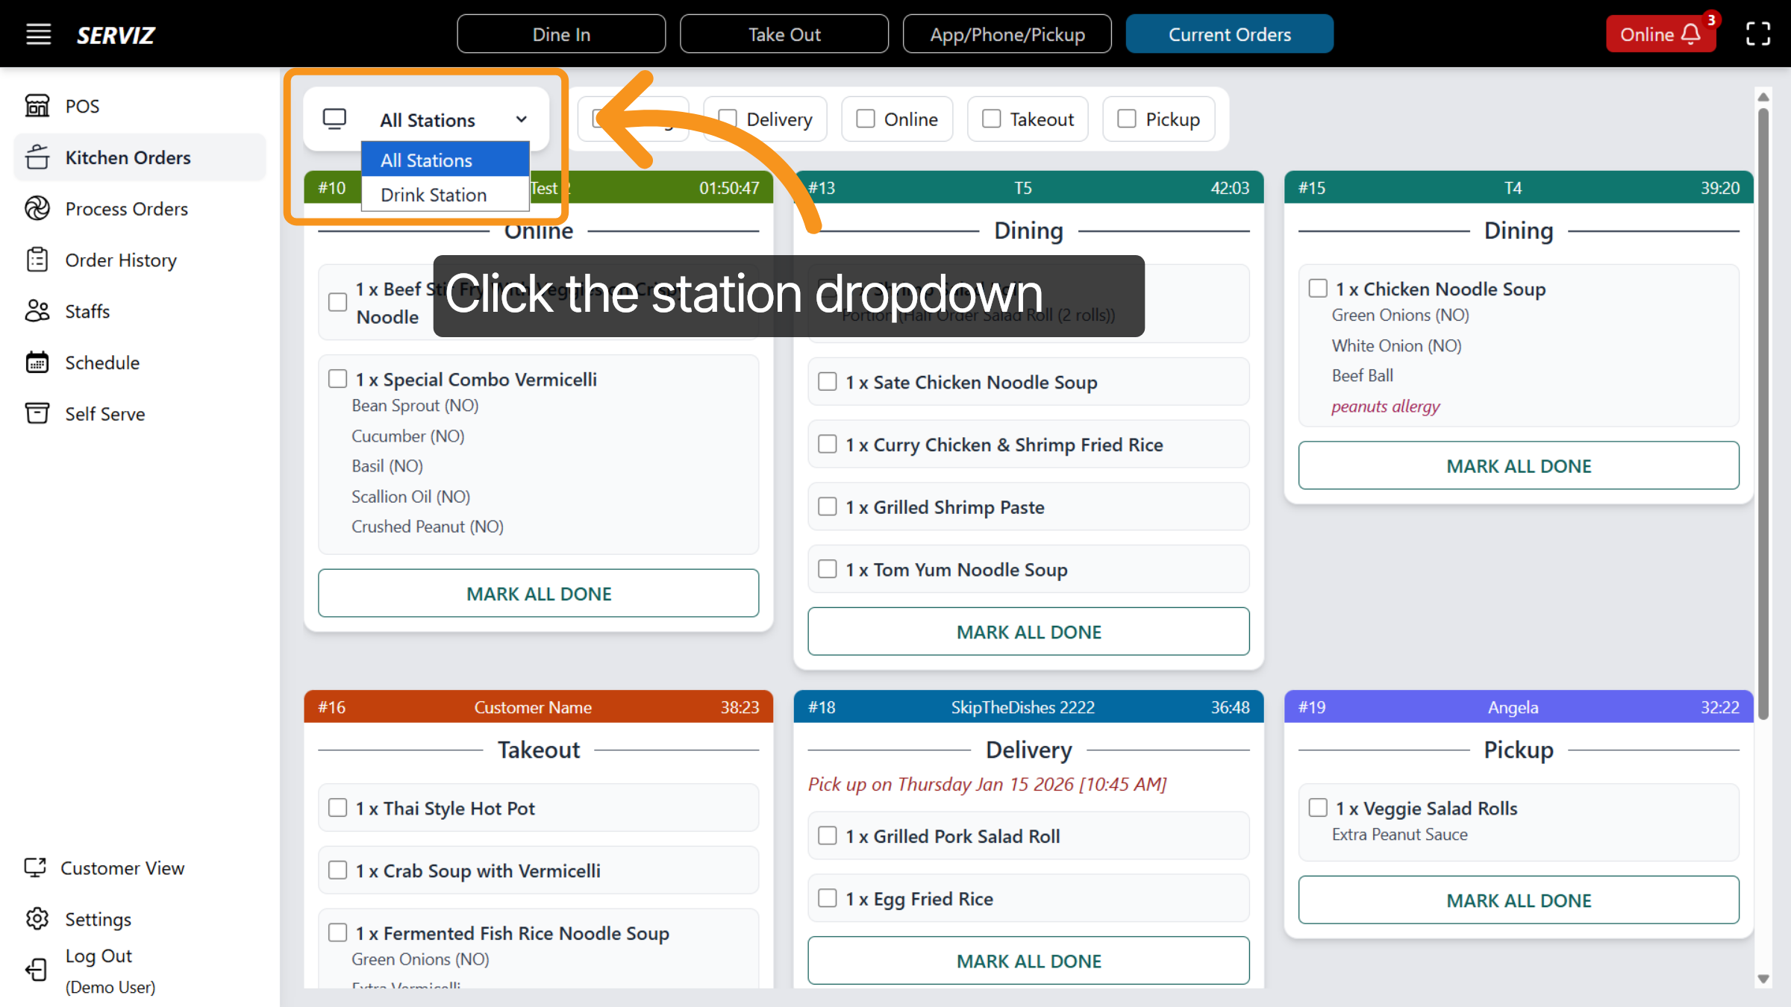The height and width of the screenshot is (1007, 1791).
Task: Open Process Orders from the sidebar
Action: click(38, 208)
